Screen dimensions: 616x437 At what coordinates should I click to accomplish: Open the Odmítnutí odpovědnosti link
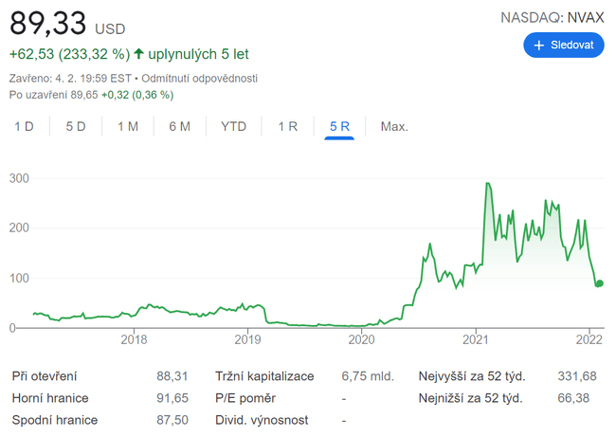tap(199, 78)
